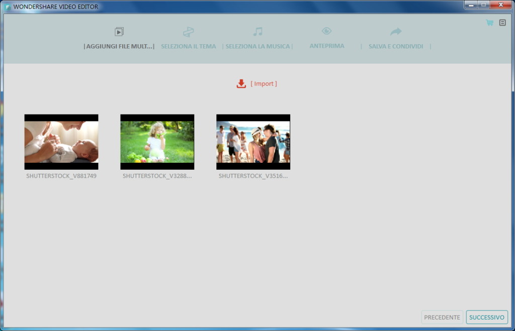Click the music note icon
The image size is (515, 331).
[x=258, y=32]
